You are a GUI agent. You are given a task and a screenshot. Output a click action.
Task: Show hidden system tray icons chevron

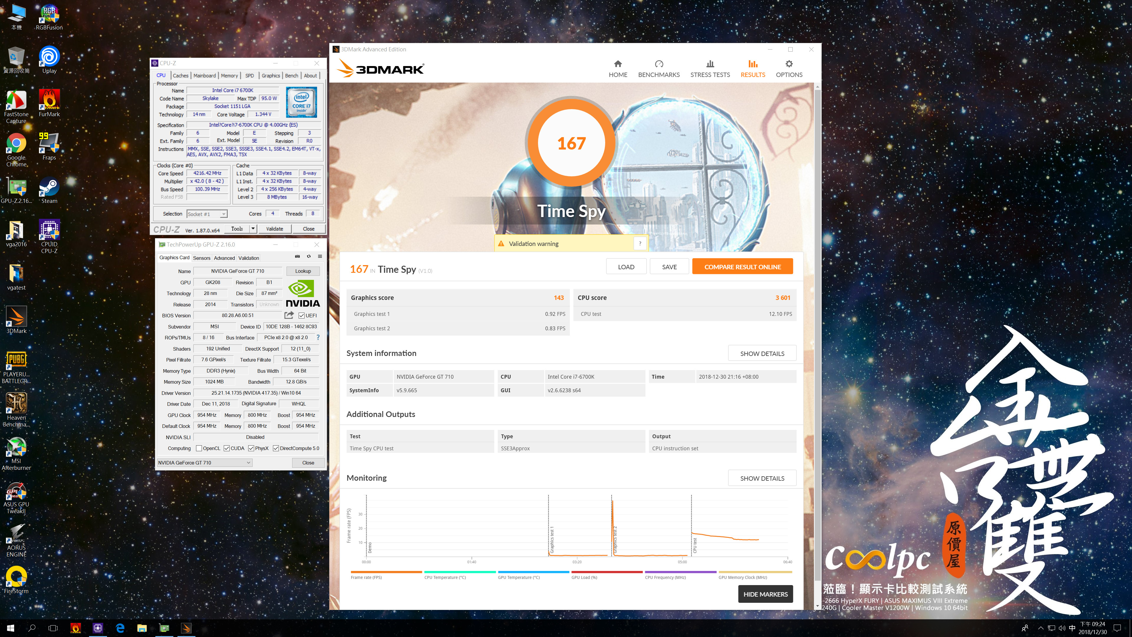[x=1040, y=628]
